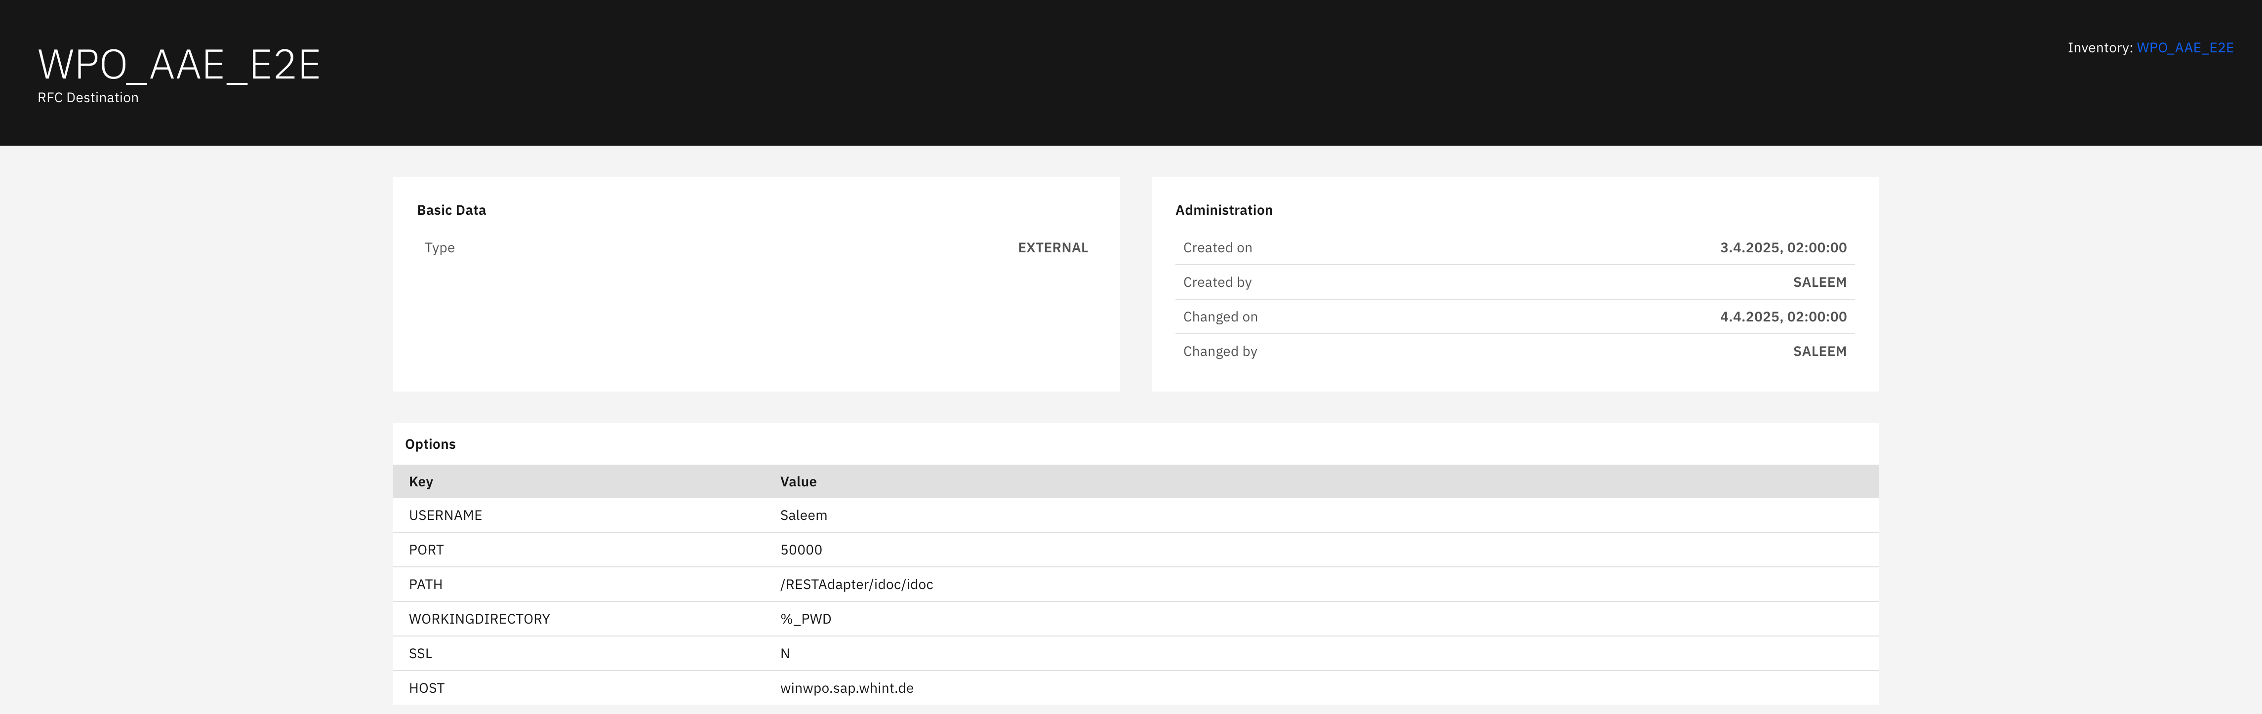Click the PORT value 50000

click(801, 550)
